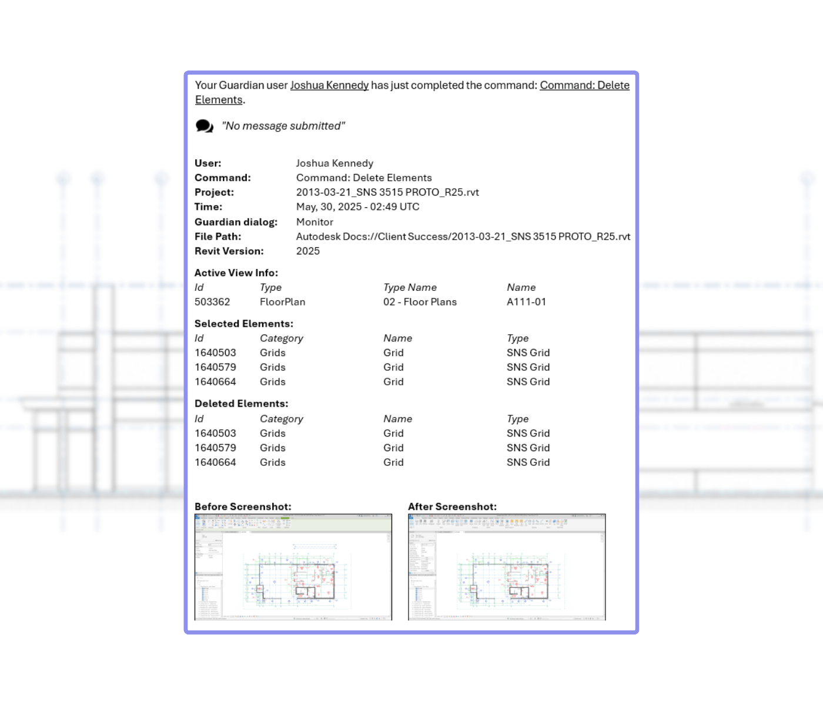The image size is (823, 705).
Task: Select the project file name value
Action: [387, 193]
